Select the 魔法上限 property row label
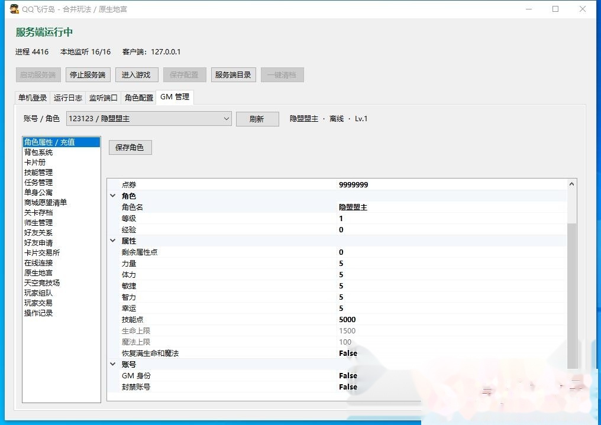The image size is (601, 425). tap(136, 342)
